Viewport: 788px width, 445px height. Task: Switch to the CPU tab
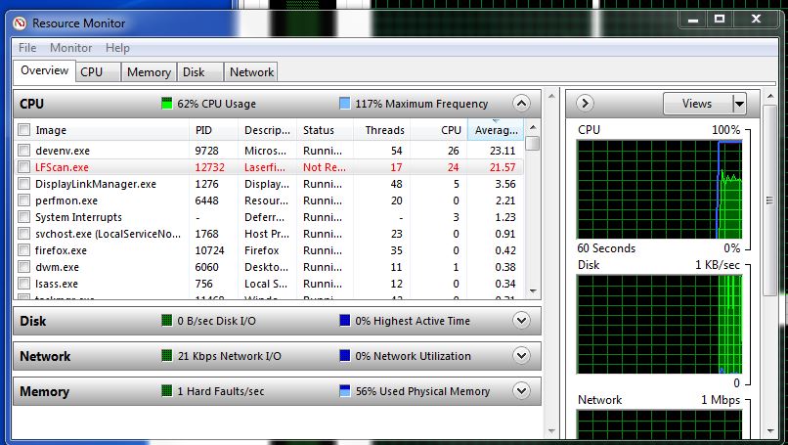98,72
